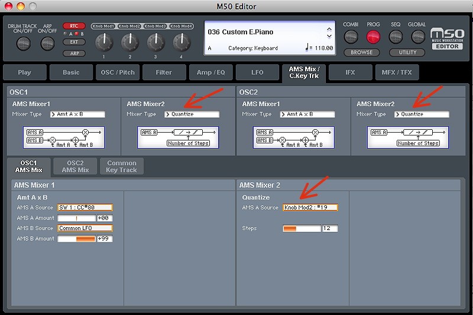Open the UTILITY button
Screen dimensions: 473x315
[407, 52]
